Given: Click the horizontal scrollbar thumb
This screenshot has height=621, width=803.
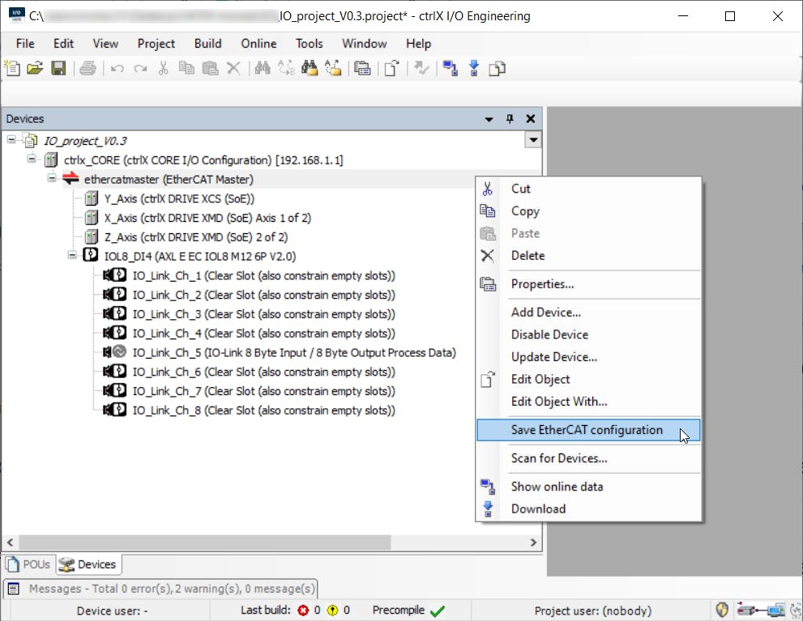Looking at the screenshot, I should (205, 542).
